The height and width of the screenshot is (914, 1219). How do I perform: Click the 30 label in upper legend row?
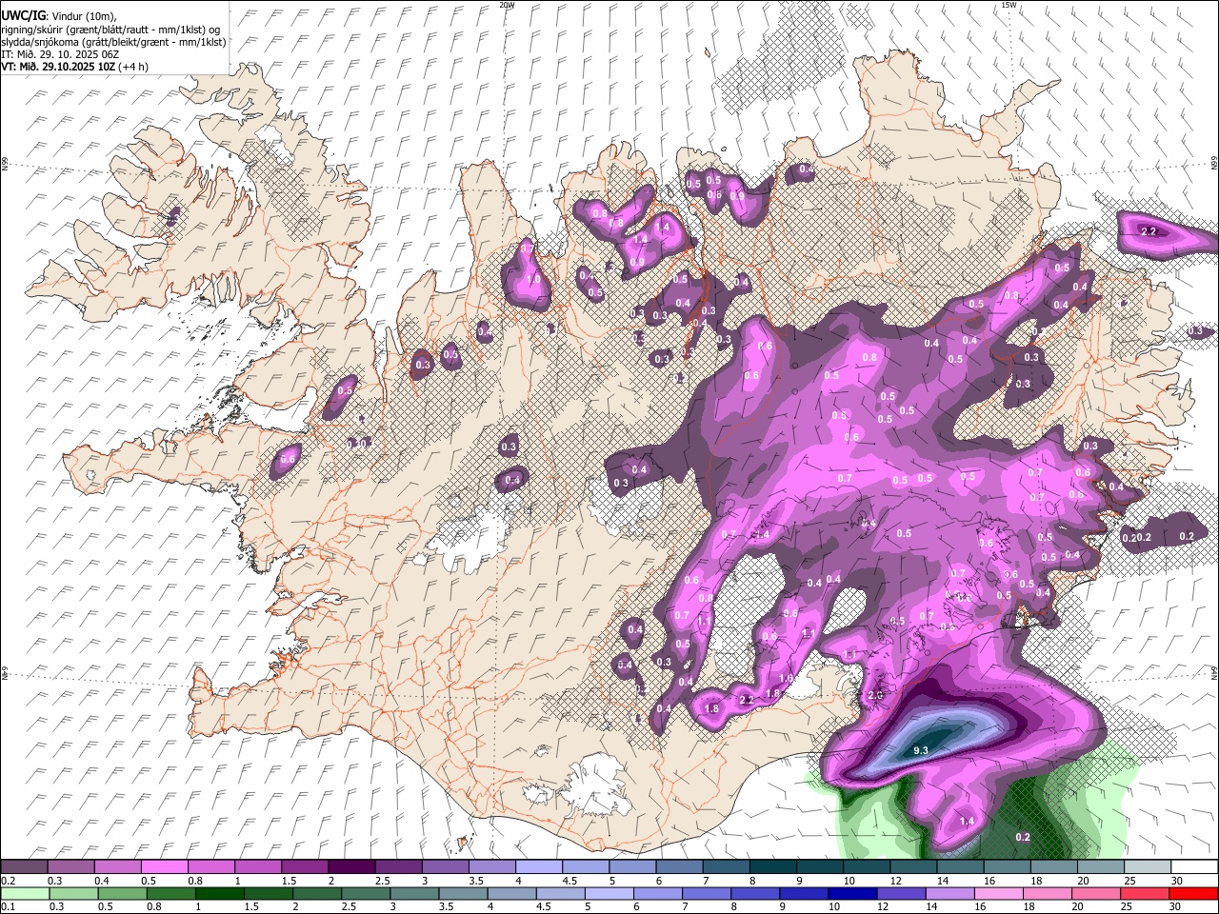point(1176,881)
